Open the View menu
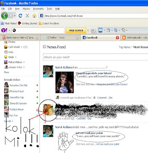 point(17,9)
